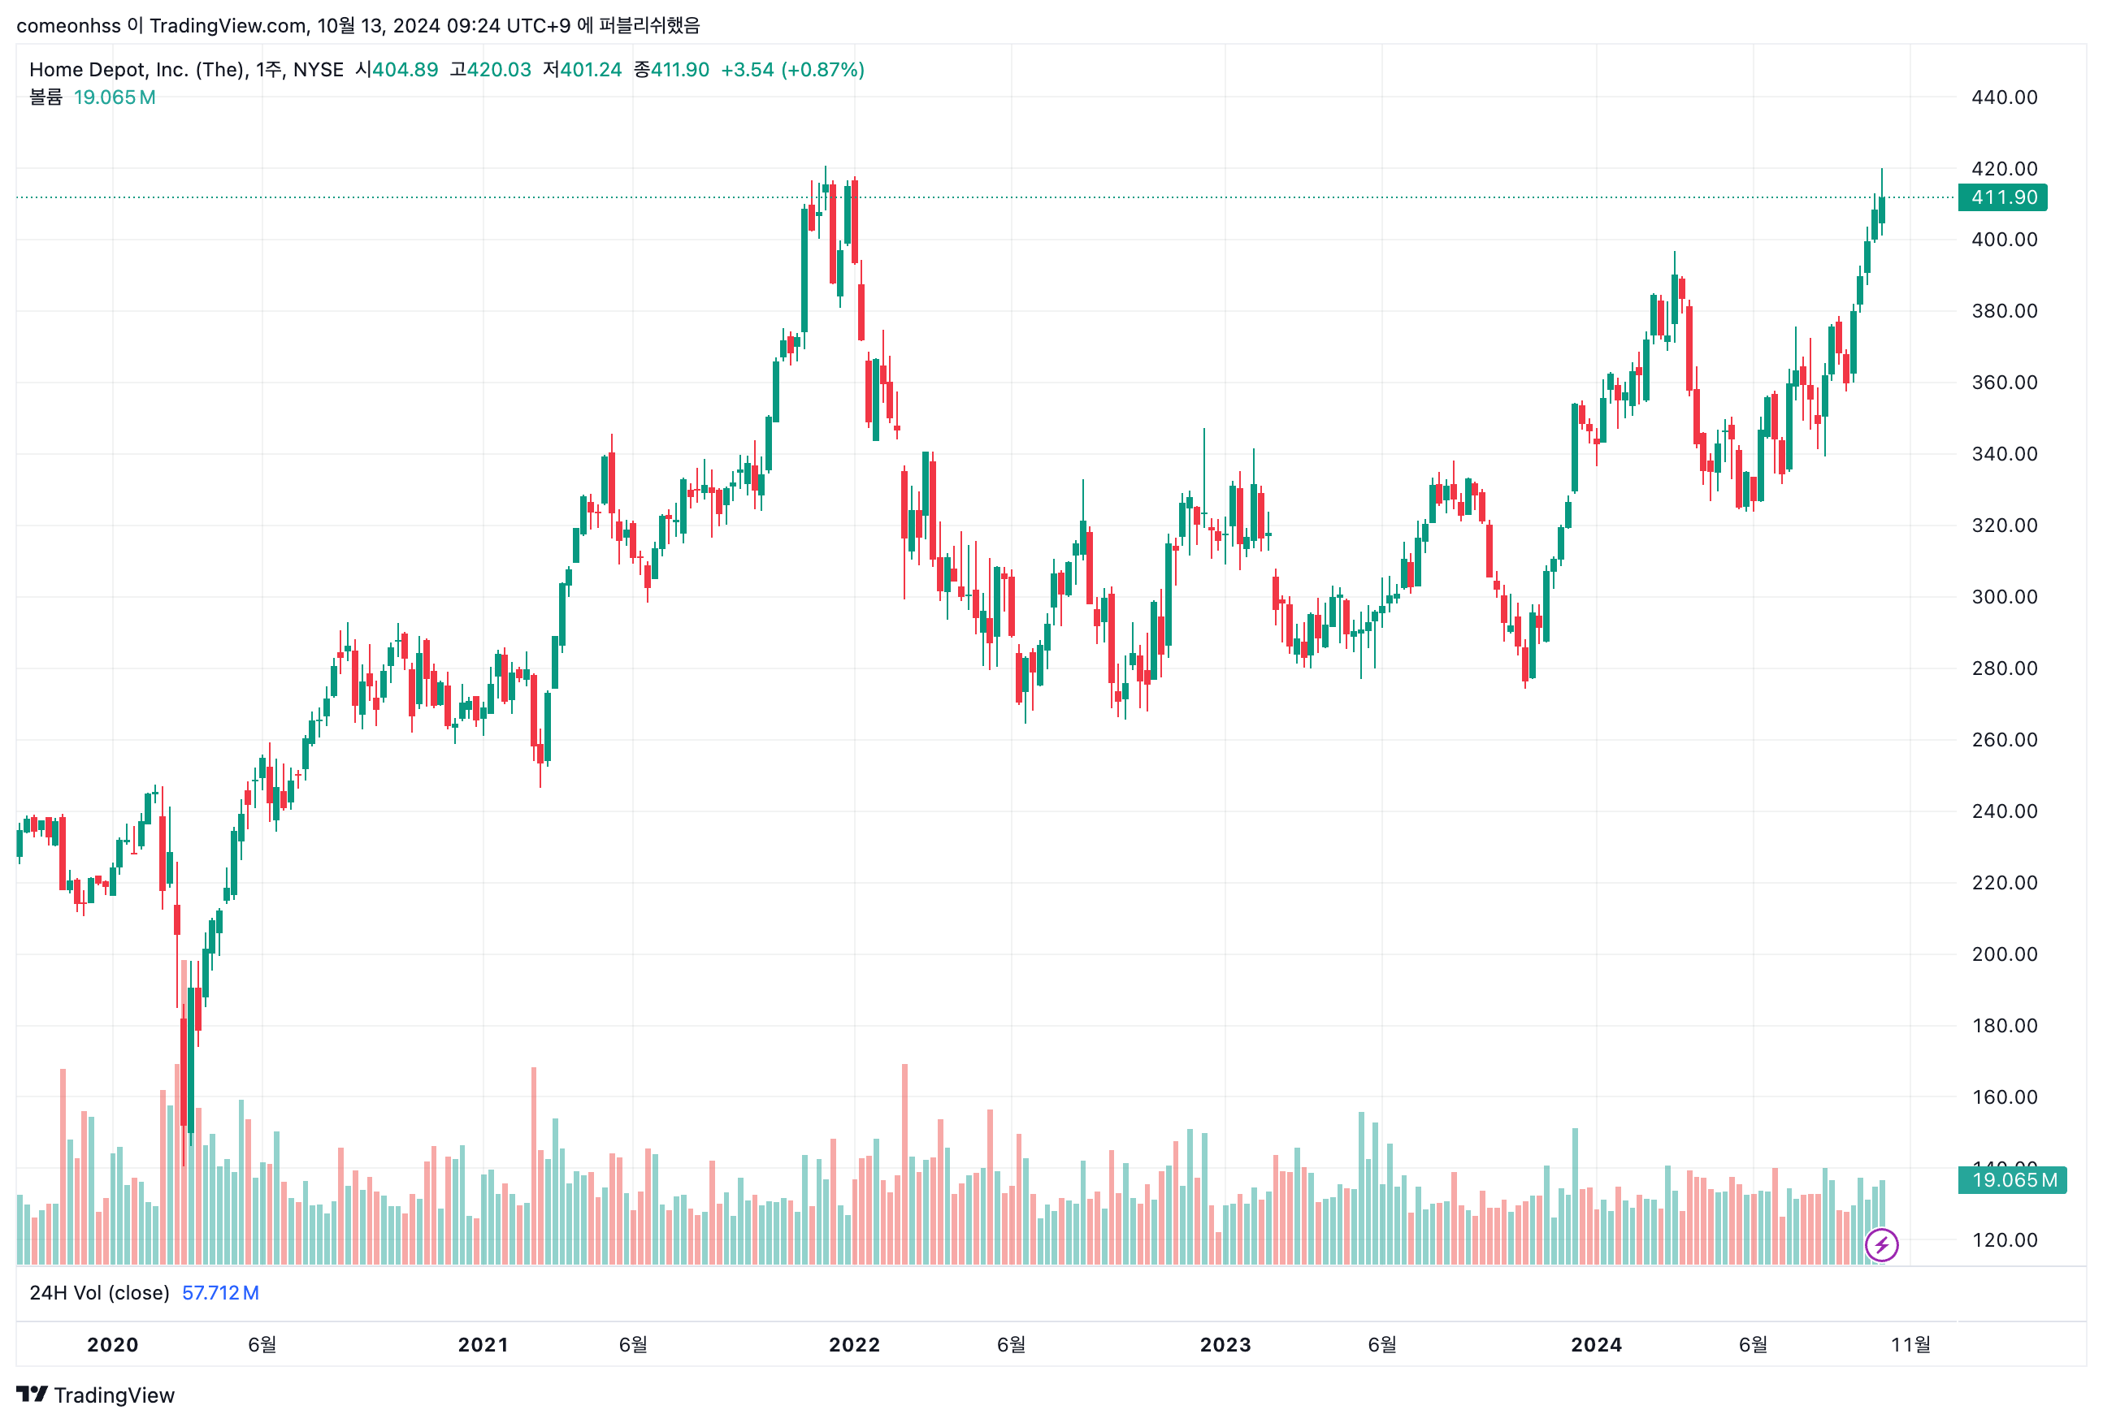Click the open value 404.89 in legend
The width and height of the screenshot is (2103, 1423).
pyautogui.click(x=405, y=70)
